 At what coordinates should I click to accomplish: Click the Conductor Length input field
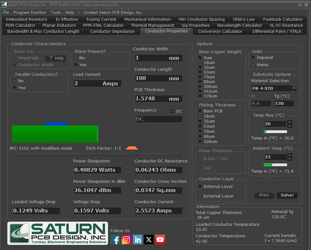[159, 78]
